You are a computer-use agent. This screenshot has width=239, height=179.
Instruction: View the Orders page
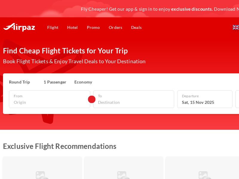click(x=115, y=27)
